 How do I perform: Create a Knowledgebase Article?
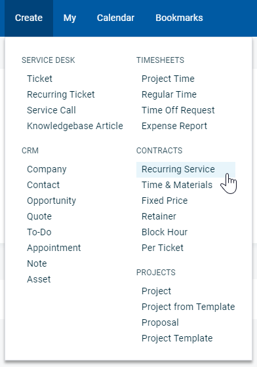click(x=75, y=126)
